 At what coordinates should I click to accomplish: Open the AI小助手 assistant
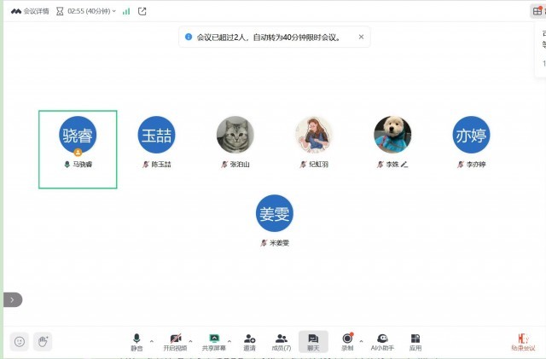tap(381, 341)
